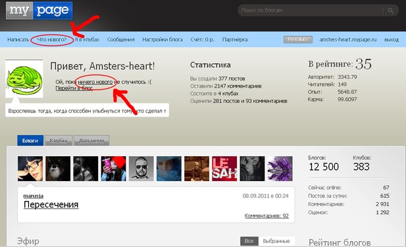Click the dark monochrome third blog thumbnail
This screenshot has height=247, width=406.
86,169
